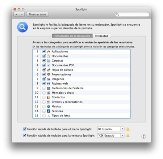Go back with the left arrow button
Image resolution: width=163 pixels, height=159 pixels.
click(x=16, y=14)
